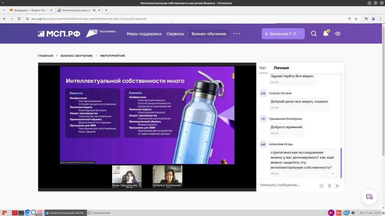Image resolution: width=385 pixels, height=216 pixels.
Task: Open Сервисы menu item
Action: click(175, 34)
